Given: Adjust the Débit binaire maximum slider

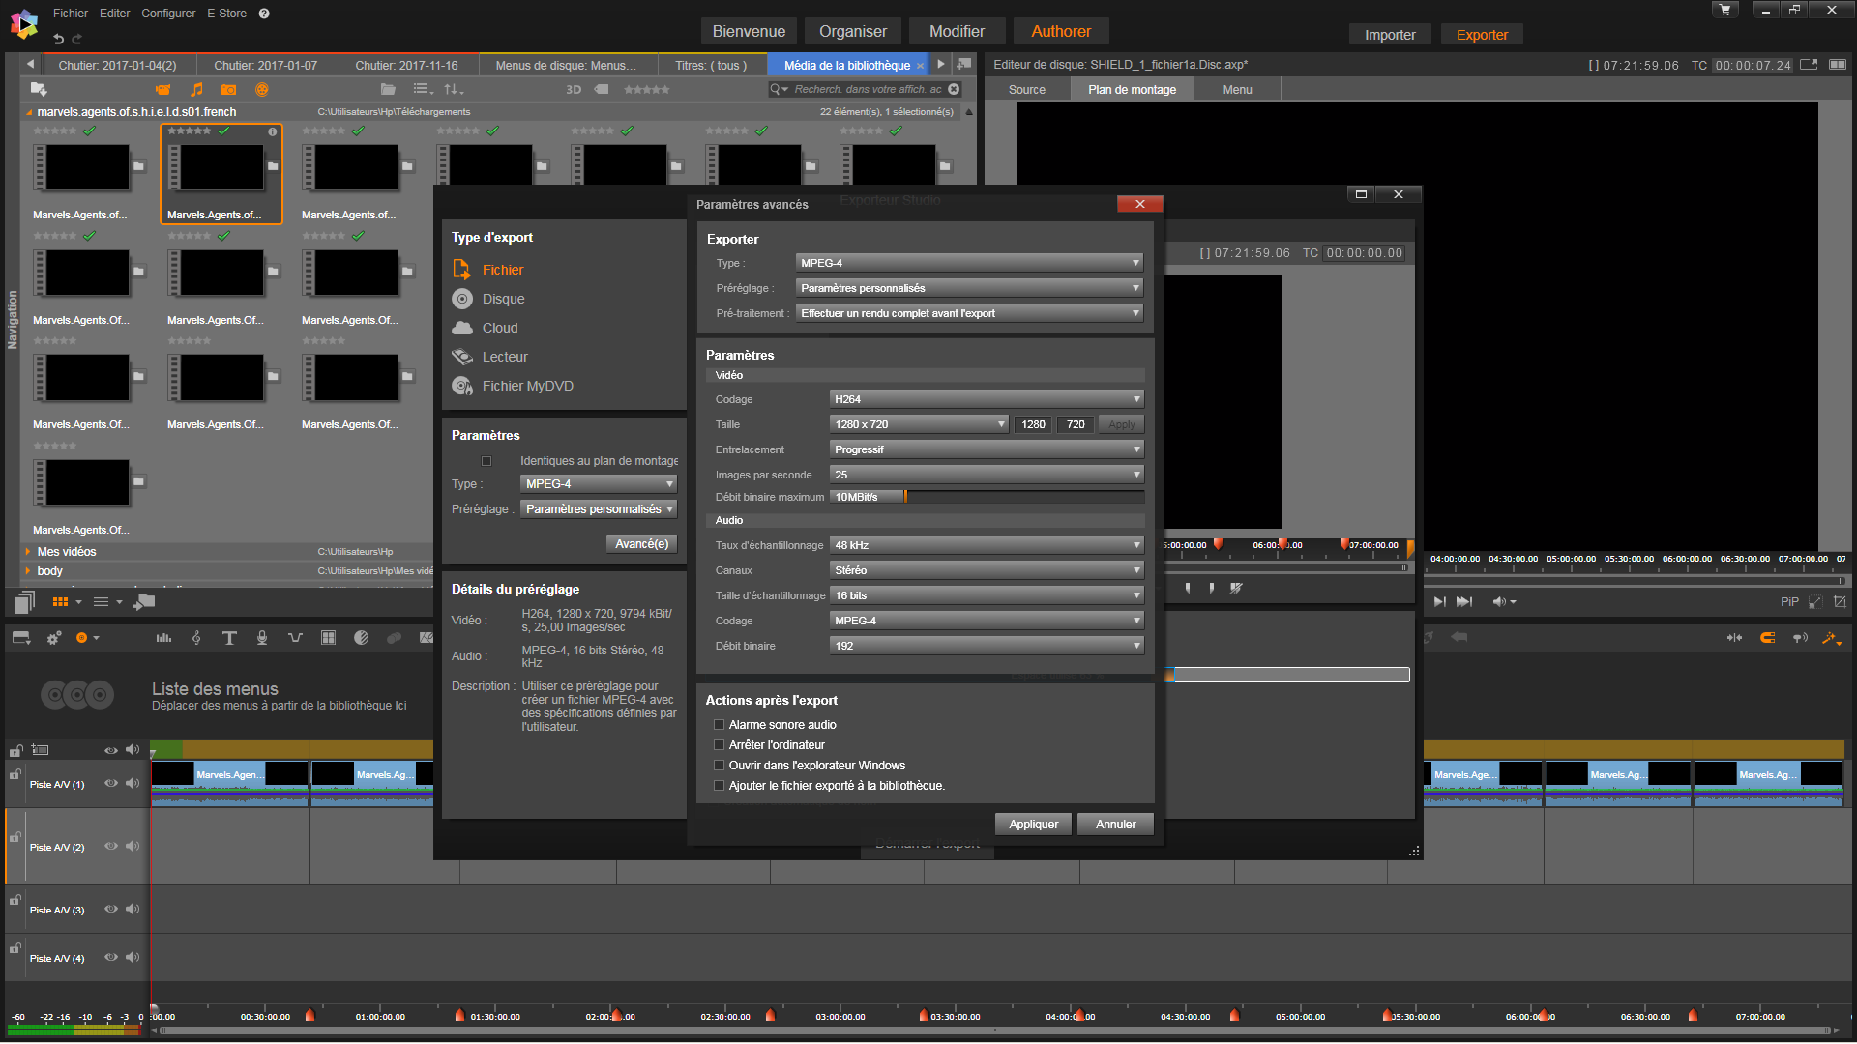Looking at the screenshot, I should (905, 497).
